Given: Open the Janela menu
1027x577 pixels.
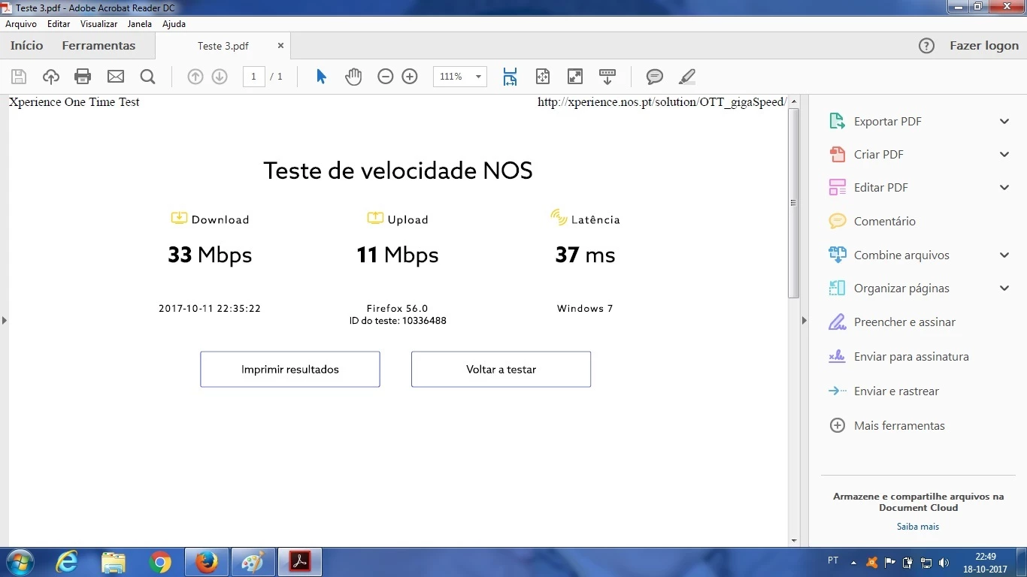Looking at the screenshot, I should click(x=140, y=24).
